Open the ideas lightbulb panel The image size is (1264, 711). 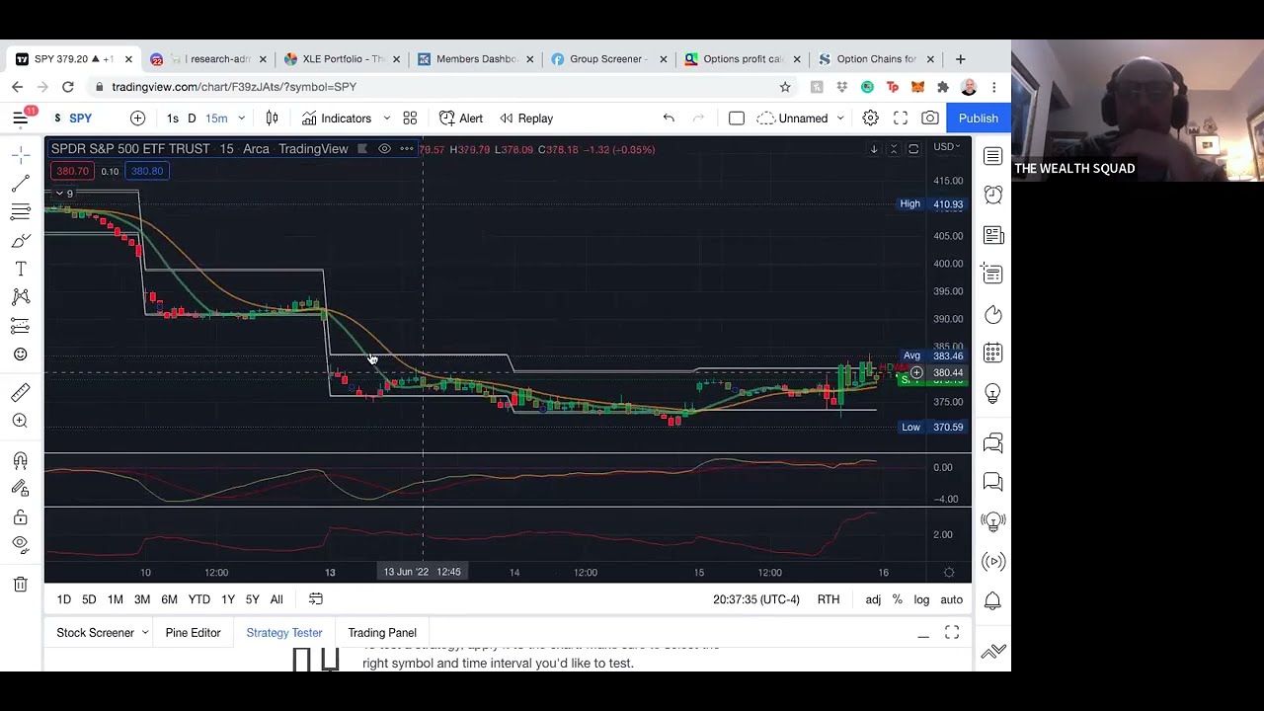[x=993, y=393]
